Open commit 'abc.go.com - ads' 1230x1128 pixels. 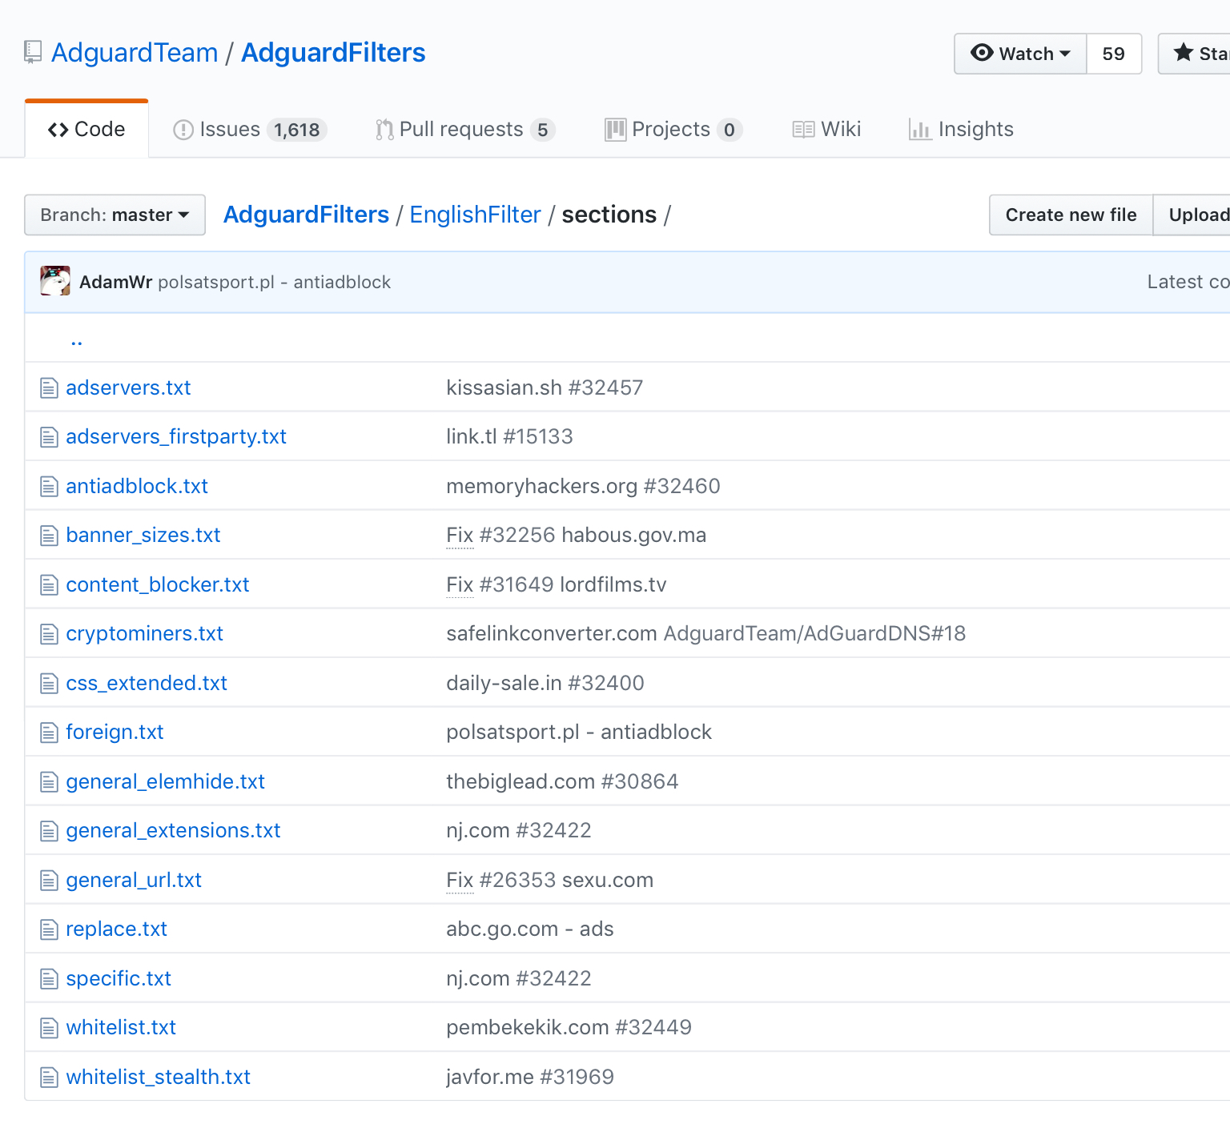tap(530, 929)
